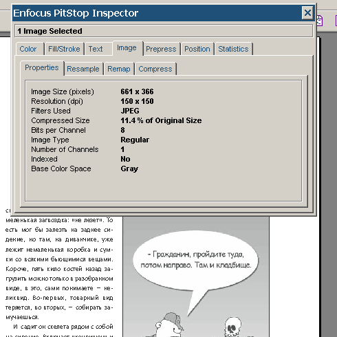Click the 'Resolution (dpi)' label
The width and height of the screenshot is (337, 337).
(57, 101)
